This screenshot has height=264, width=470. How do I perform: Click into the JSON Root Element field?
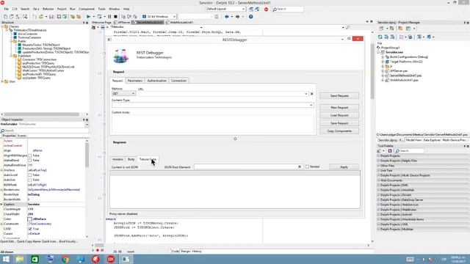pyautogui.click(x=245, y=166)
